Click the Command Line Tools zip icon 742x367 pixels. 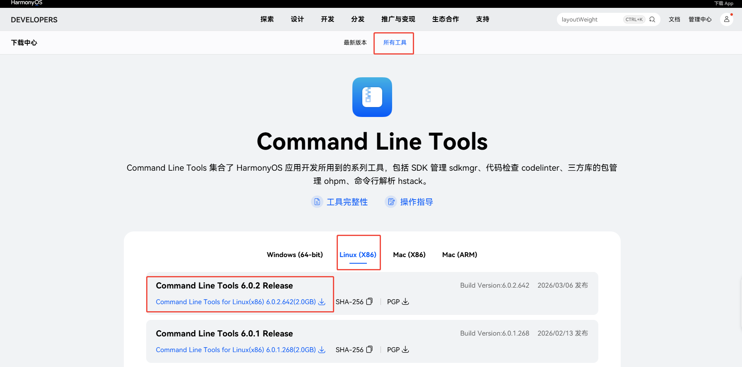tap(372, 97)
